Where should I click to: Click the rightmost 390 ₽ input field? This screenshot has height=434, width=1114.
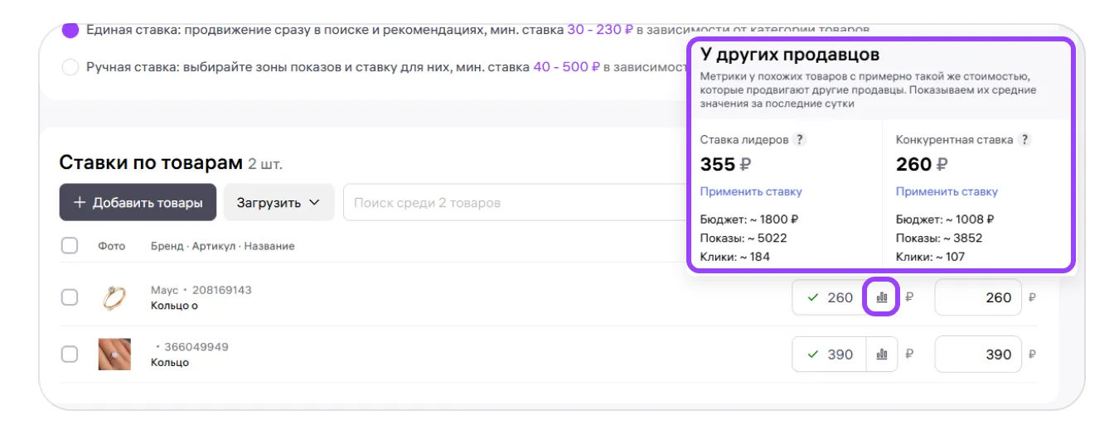978,354
